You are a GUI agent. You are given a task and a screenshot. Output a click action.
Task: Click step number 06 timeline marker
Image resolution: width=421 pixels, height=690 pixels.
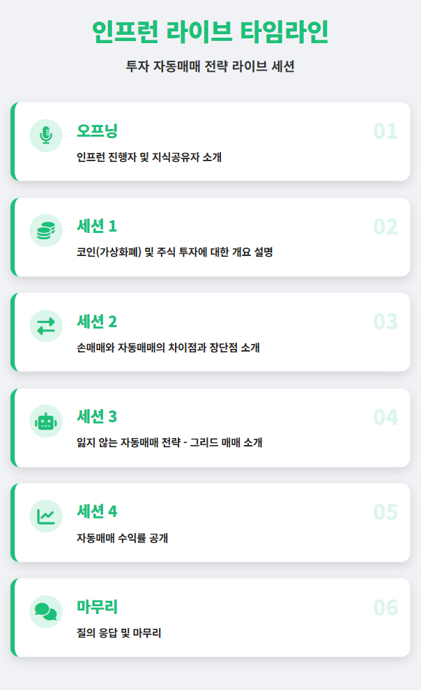point(385,608)
